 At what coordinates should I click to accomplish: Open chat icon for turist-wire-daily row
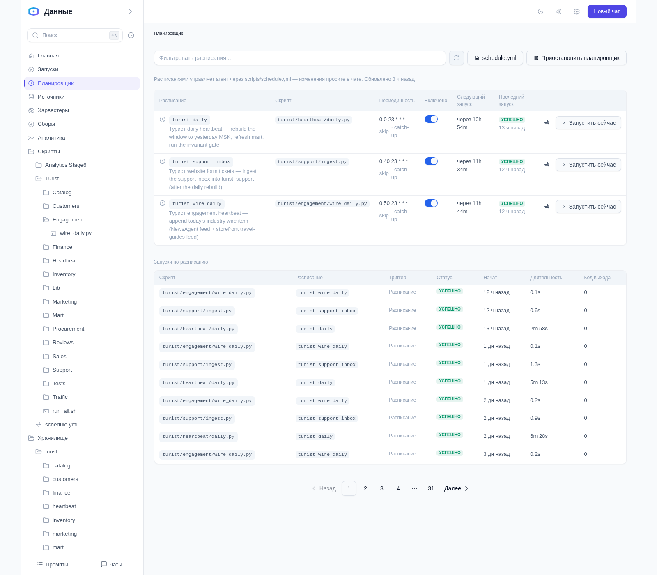coord(546,206)
